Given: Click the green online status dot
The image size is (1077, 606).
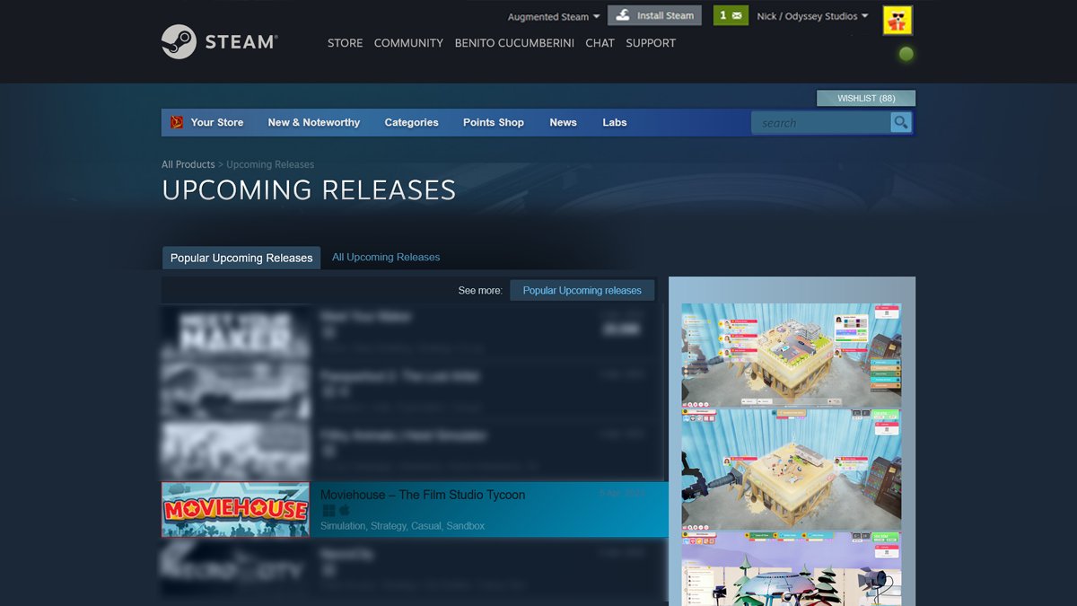Looking at the screenshot, I should pos(906,54).
